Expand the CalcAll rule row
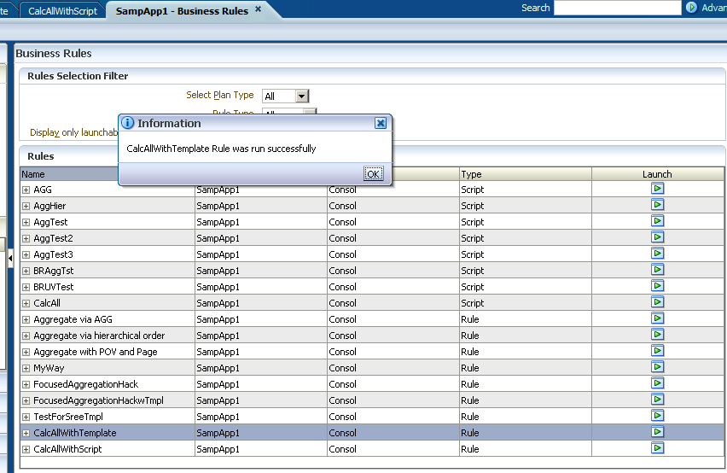727x473 pixels. click(26, 303)
